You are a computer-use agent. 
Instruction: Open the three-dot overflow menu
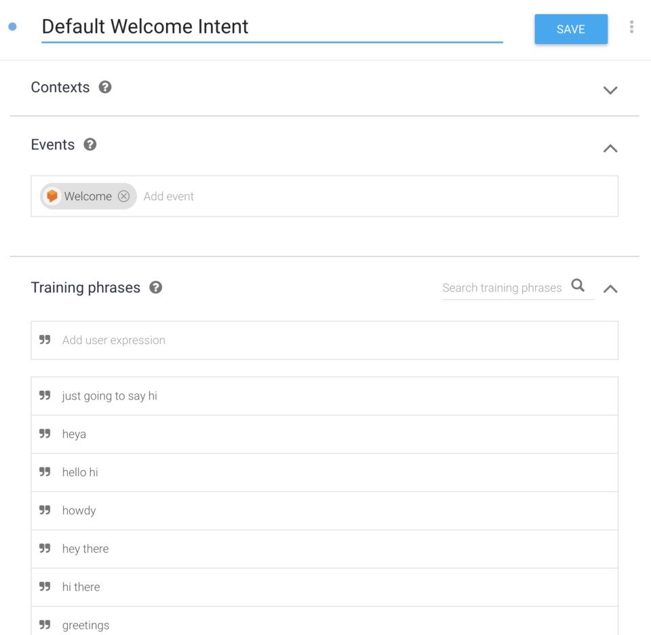pos(631,26)
